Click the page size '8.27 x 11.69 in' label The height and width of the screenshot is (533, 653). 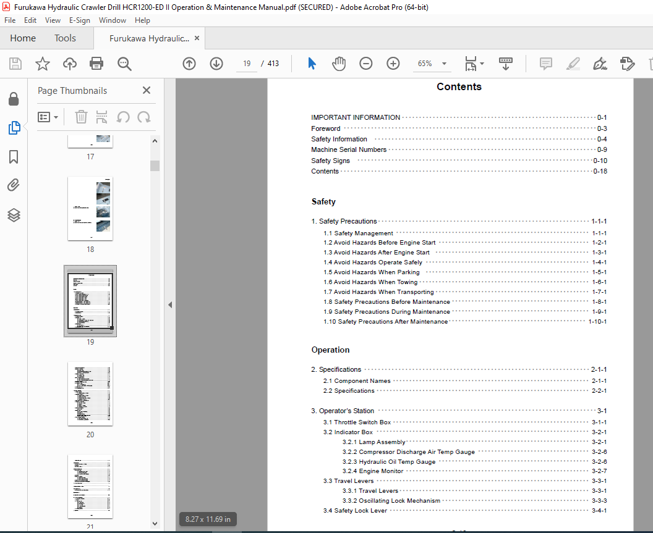[208, 519]
